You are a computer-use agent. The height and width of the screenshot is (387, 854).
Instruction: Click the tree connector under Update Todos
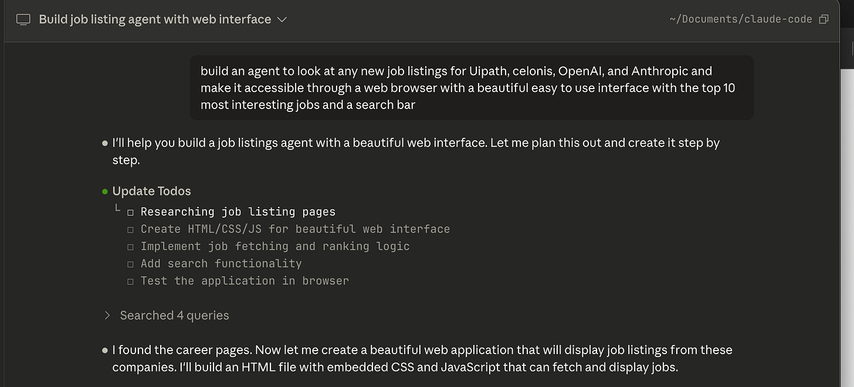pyautogui.click(x=117, y=209)
